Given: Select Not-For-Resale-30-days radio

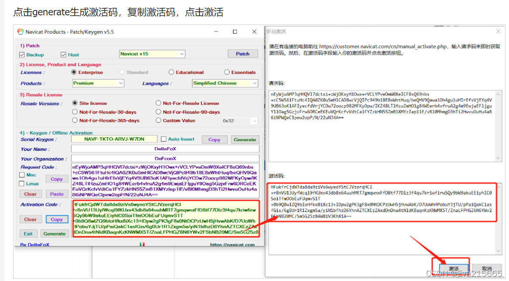Looking at the screenshot, I should click(75, 112).
